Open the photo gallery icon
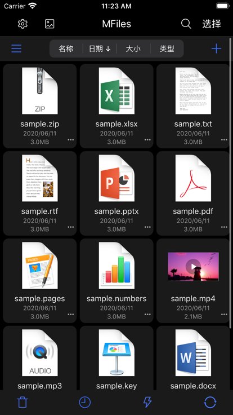The height and width of the screenshot is (415, 233). click(50, 24)
